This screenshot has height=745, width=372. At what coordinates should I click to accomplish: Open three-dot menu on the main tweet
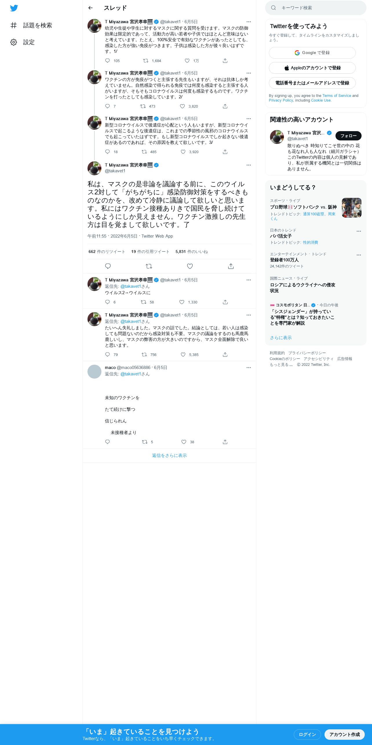pyautogui.click(x=249, y=165)
